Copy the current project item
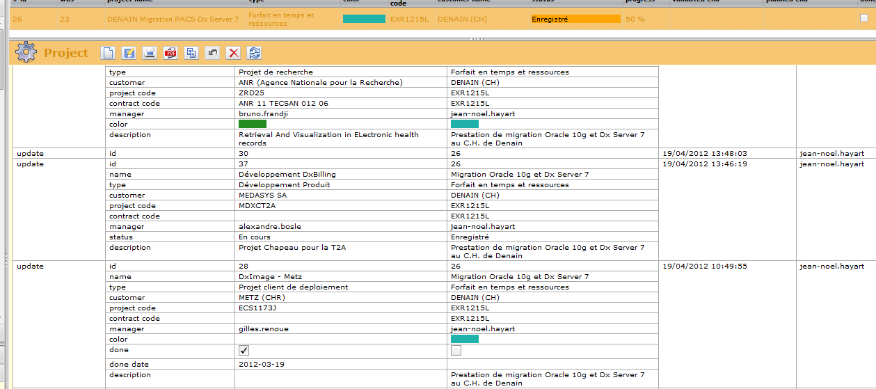This screenshot has width=876, height=389. [191, 53]
